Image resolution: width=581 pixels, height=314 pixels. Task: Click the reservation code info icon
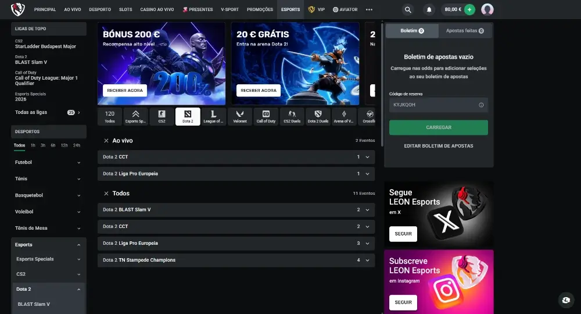click(x=481, y=105)
